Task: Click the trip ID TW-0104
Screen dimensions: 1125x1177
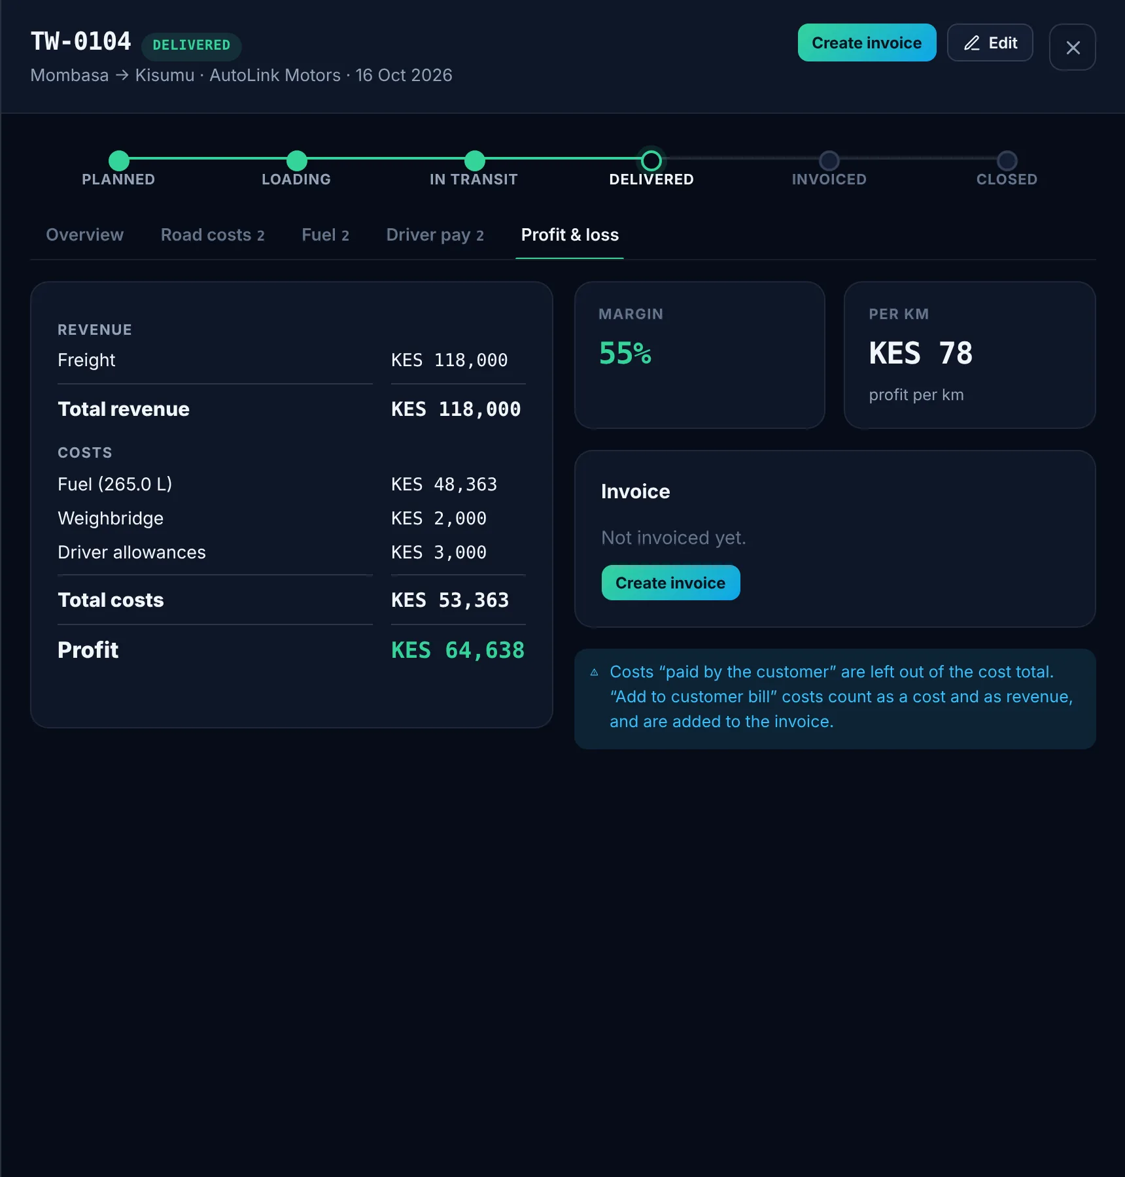Action: tap(81, 42)
